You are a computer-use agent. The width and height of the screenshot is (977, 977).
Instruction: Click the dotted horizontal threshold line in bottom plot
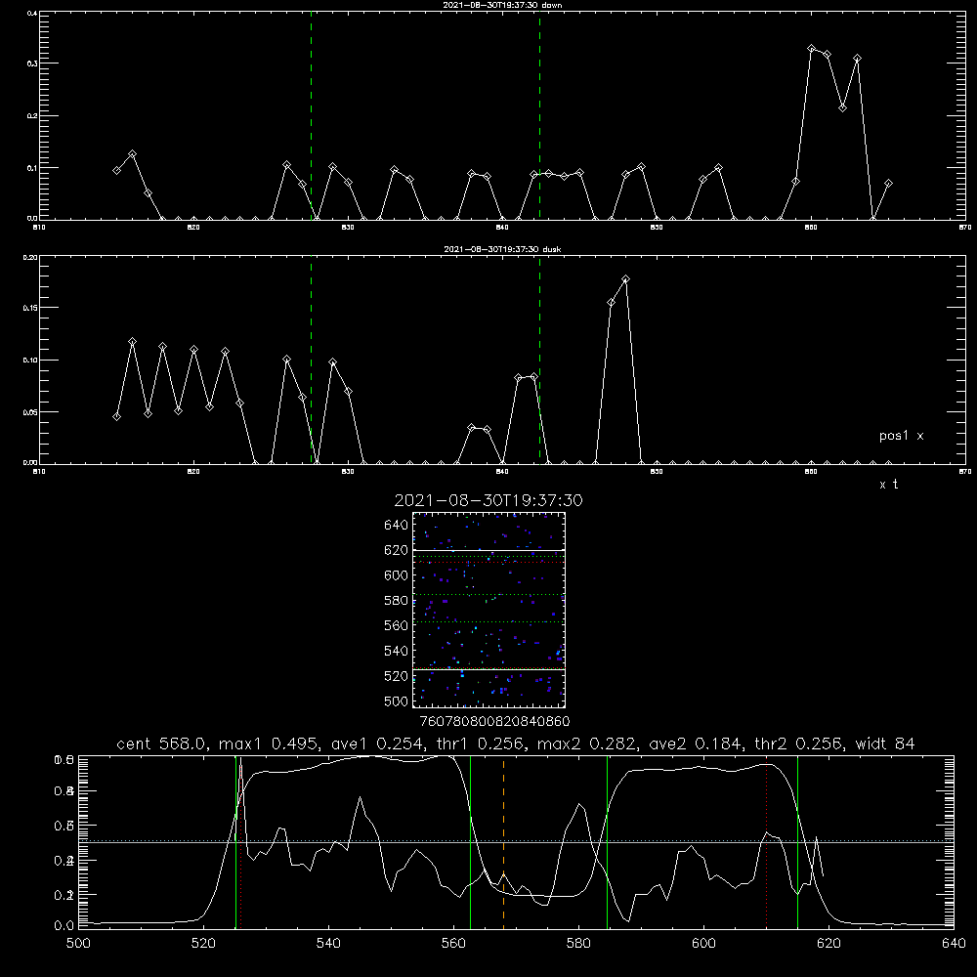(x=516, y=840)
